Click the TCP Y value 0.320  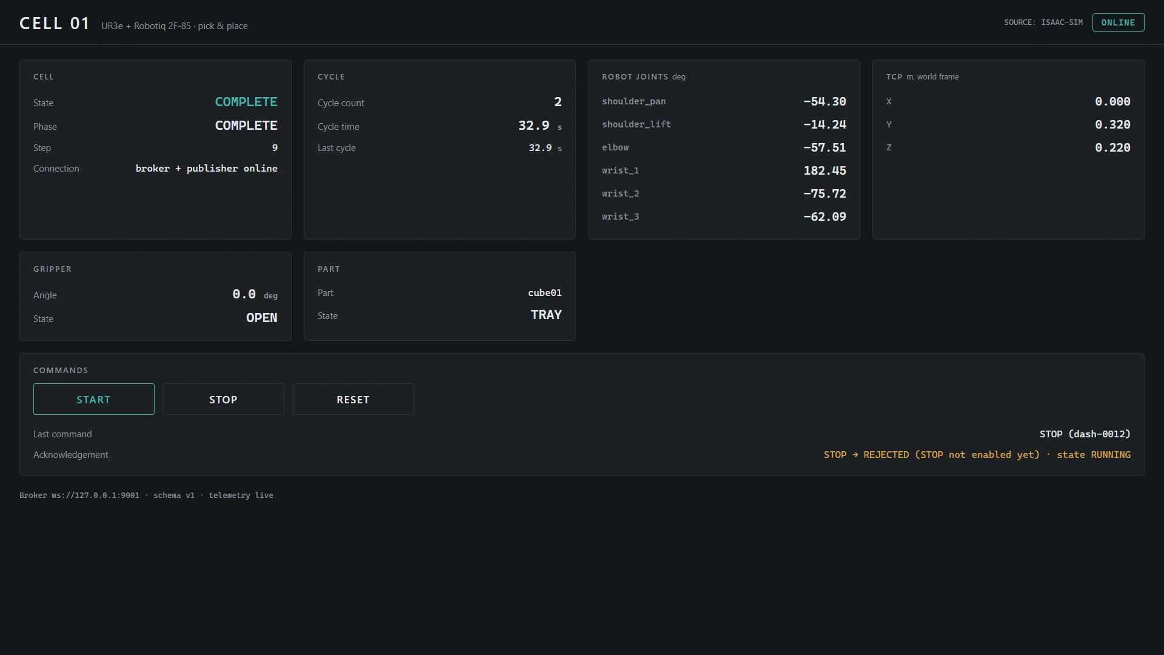tap(1112, 124)
